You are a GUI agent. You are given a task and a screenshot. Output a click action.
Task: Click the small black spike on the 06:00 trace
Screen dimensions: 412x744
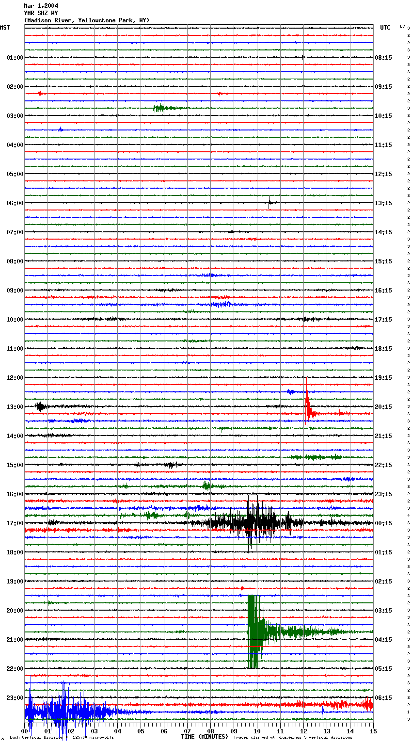(270, 202)
